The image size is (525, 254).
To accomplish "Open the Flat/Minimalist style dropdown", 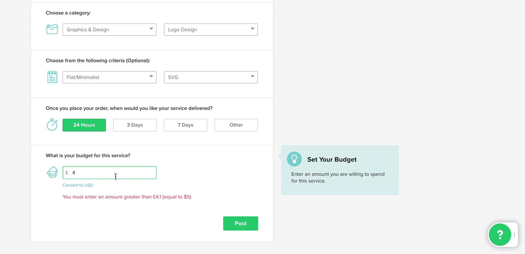I will pos(109,77).
